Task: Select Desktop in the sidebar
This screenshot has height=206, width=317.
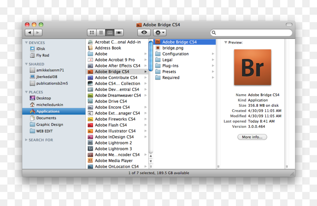Action: (54, 98)
